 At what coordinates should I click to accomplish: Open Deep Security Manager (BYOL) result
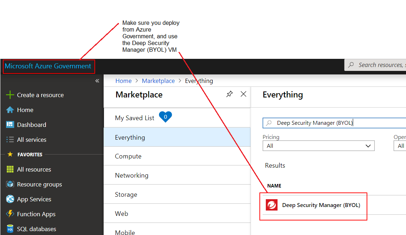pyautogui.click(x=321, y=205)
